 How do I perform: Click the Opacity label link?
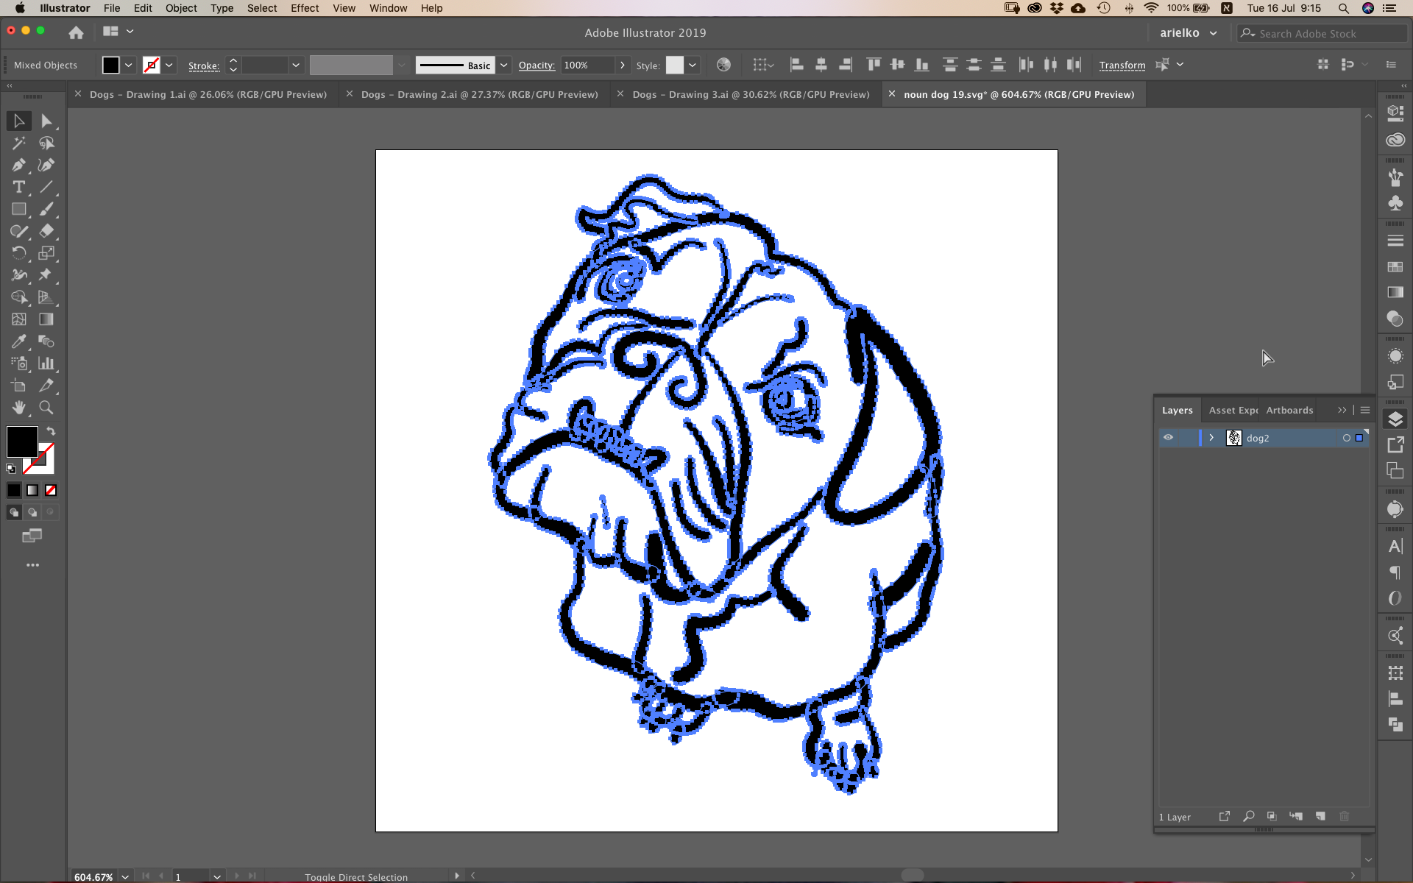click(536, 65)
